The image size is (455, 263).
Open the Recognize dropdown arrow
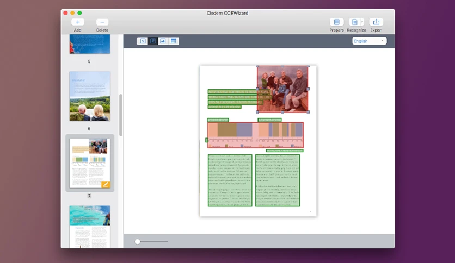(362, 22)
